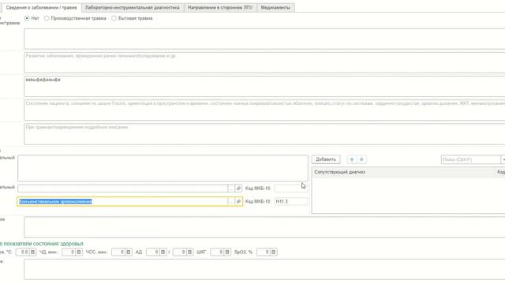Open the linked item of the empty diagnosis field
The image size is (505, 284).
pyautogui.click(x=238, y=189)
